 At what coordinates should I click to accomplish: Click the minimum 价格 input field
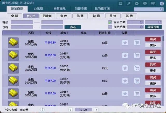22,27
